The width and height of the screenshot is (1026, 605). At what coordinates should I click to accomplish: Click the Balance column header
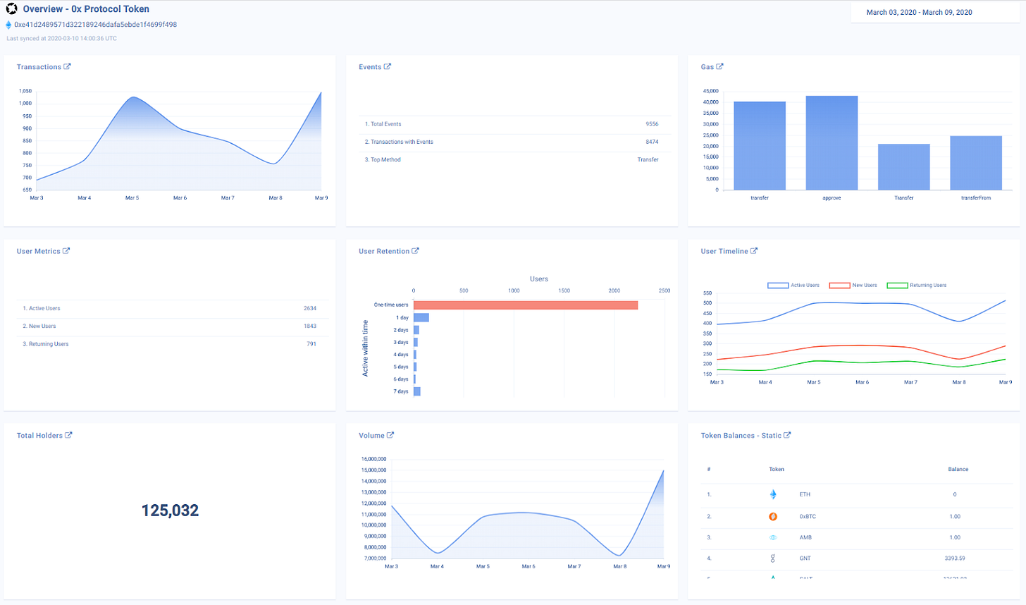click(x=958, y=469)
